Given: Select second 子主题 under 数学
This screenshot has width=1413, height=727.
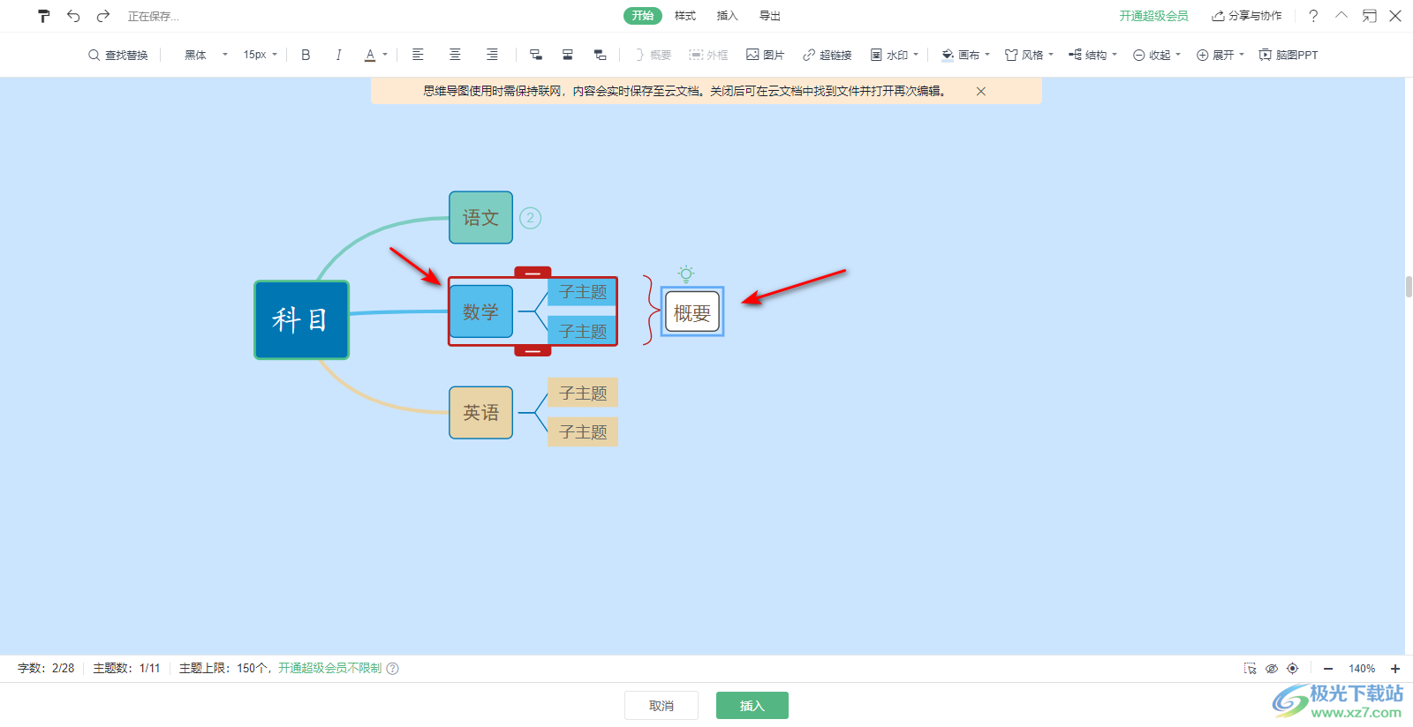Looking at the screenshot, I should [583, 331].
